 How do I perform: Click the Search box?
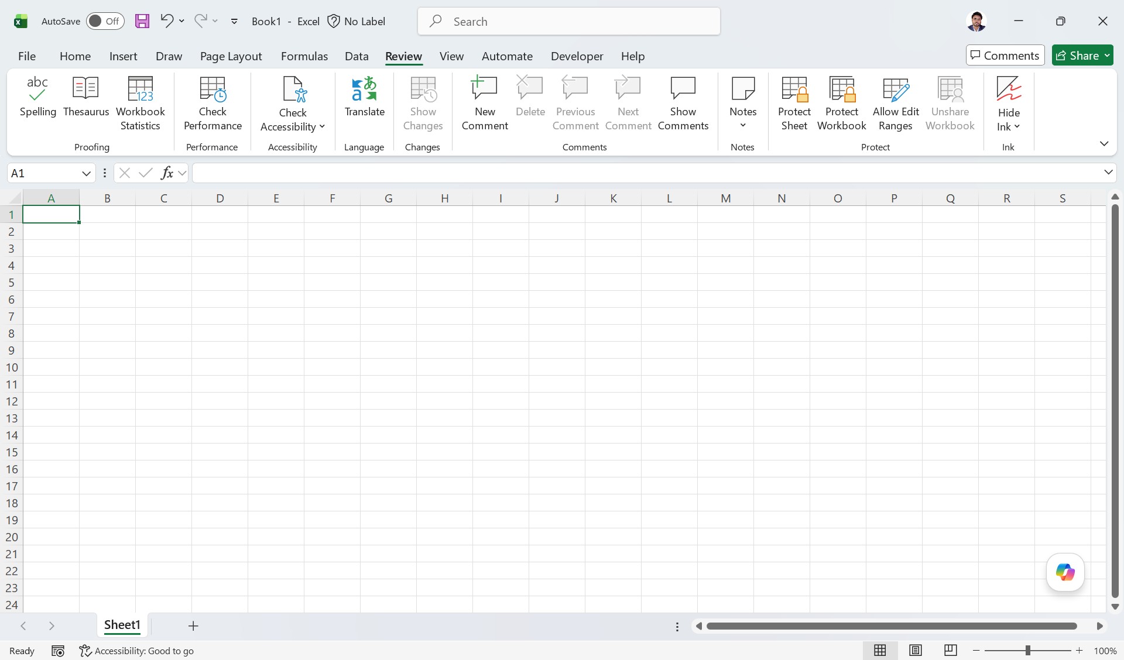click(x=569, y=22)
